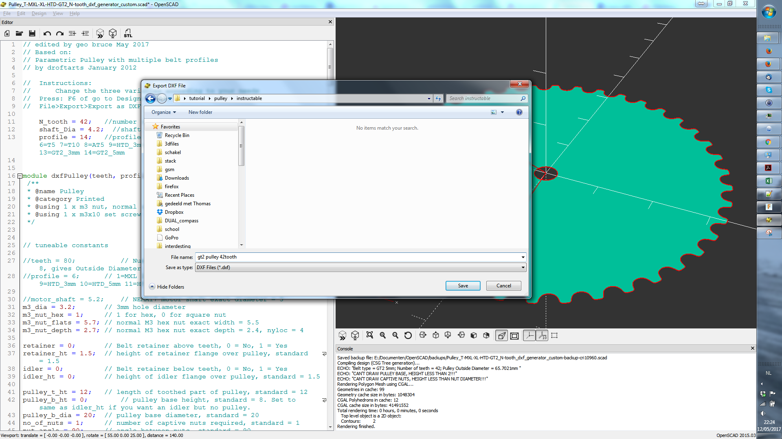Click the Windows Start orb
This screenshot has width=782, height=439.
coord(769,12)
